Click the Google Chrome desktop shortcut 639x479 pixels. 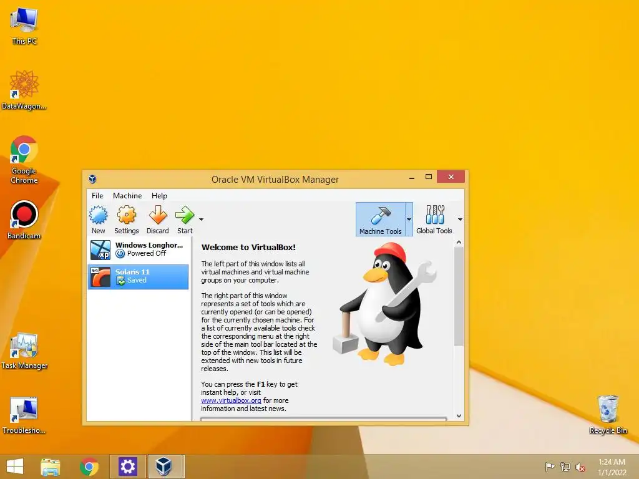tap(24, 160)
